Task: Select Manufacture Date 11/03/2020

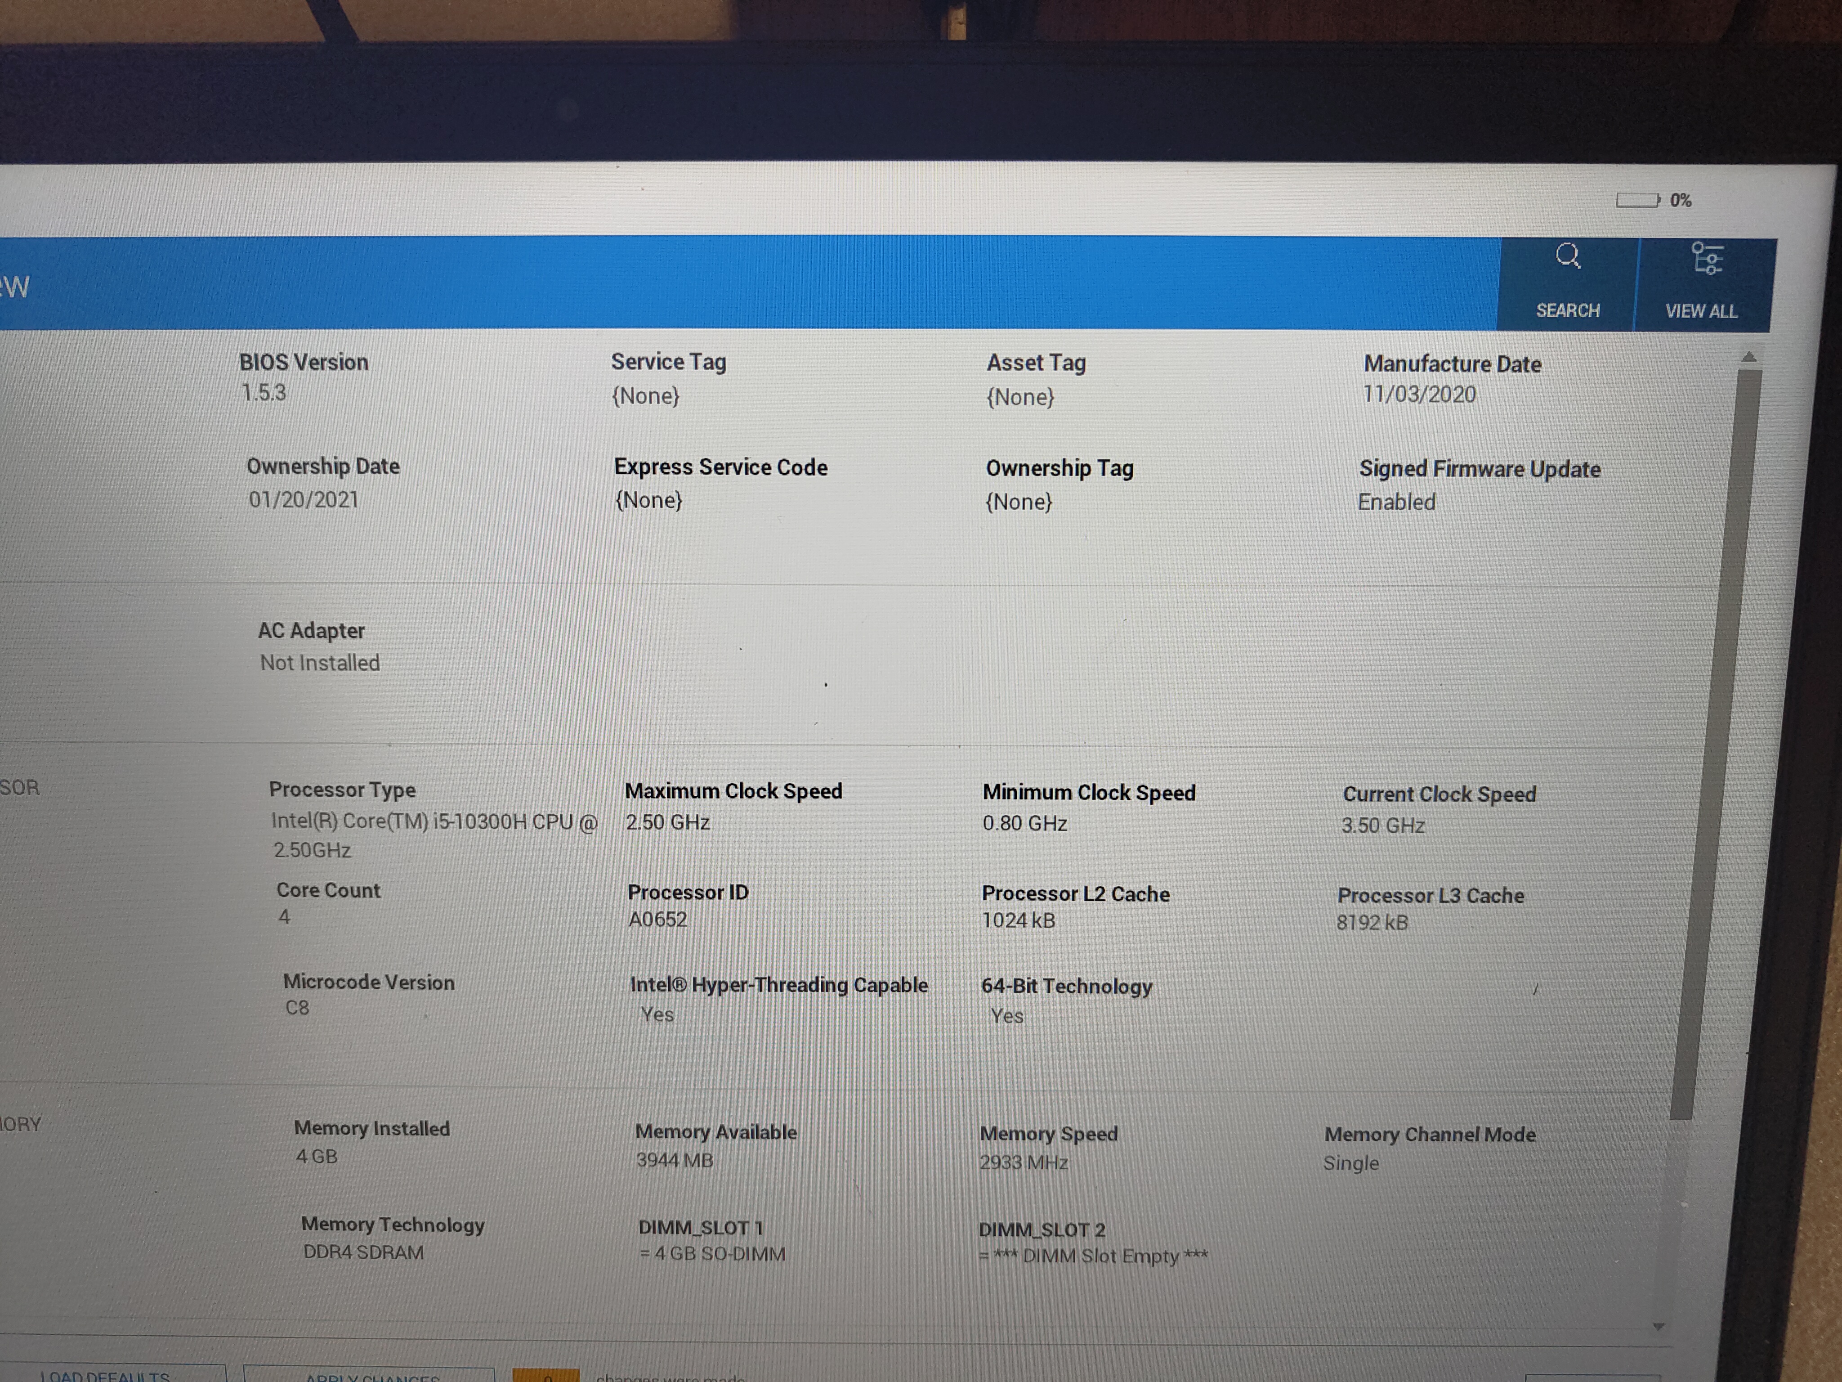Action: click(1419, 394)
